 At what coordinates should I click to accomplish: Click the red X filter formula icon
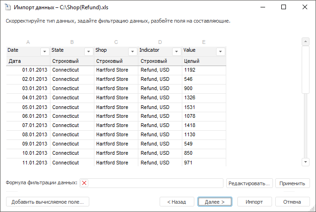click(x=84, y=183)
